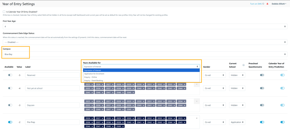The image size is (290, 130).
Task: Open Gender dropdown for Daycare row
Action: pyautogui.click(x=214, y=105)
